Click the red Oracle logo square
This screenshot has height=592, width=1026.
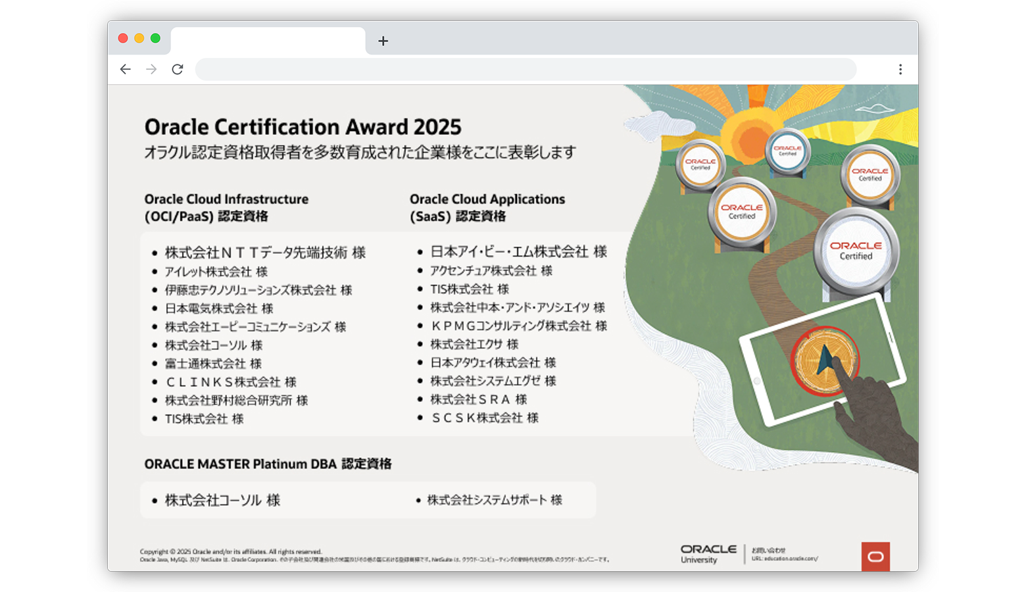click(875, 556)
